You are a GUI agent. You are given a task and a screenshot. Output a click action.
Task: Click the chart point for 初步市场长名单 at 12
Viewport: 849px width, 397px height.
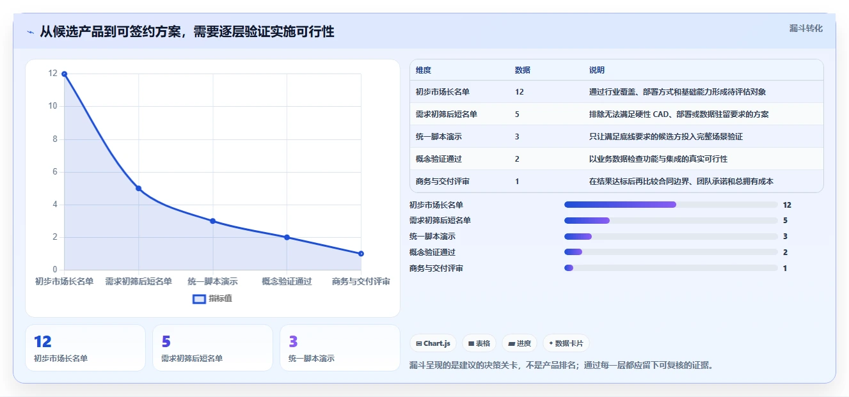point(64,74)
